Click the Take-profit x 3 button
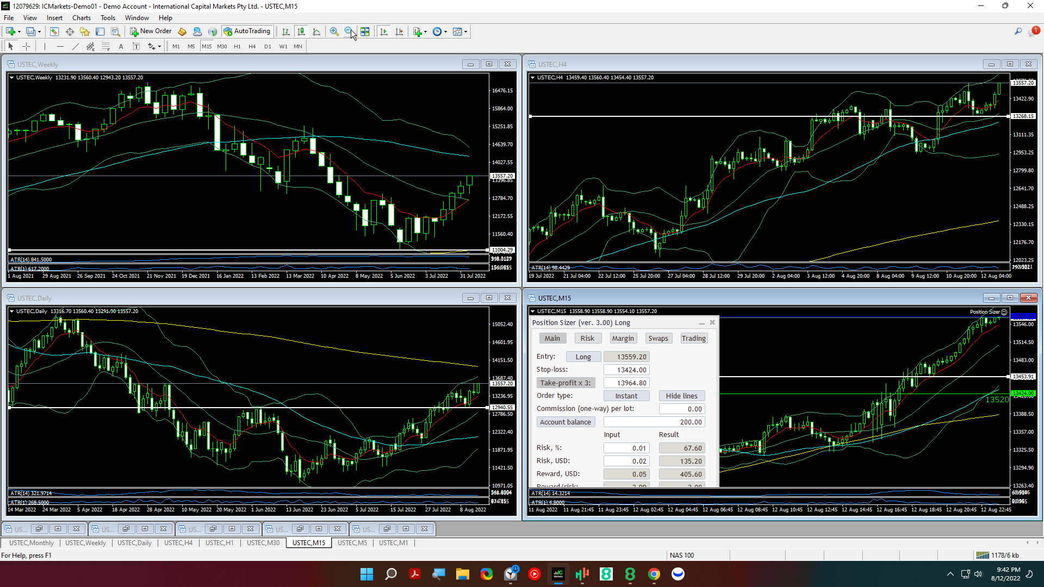The image size is (1044, 587). 565,383
